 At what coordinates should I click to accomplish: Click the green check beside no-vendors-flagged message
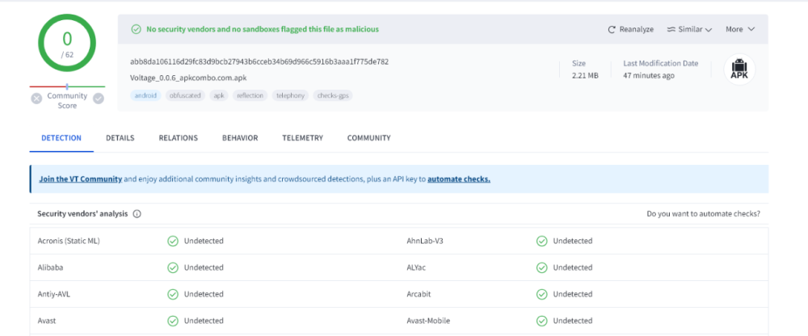[136, 29]
